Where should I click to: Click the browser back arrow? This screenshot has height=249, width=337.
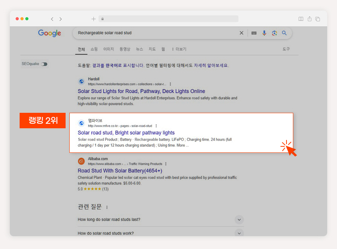[x=52, y=19]
